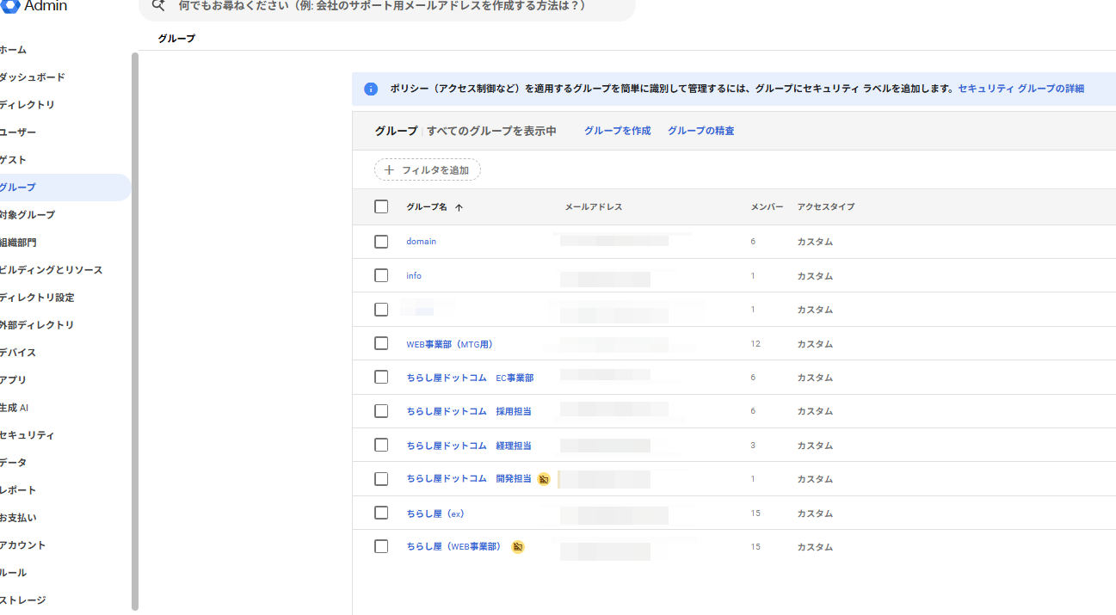
Task: Click the plus icon on フィルタを追加
Action: [x=389, y=170]
